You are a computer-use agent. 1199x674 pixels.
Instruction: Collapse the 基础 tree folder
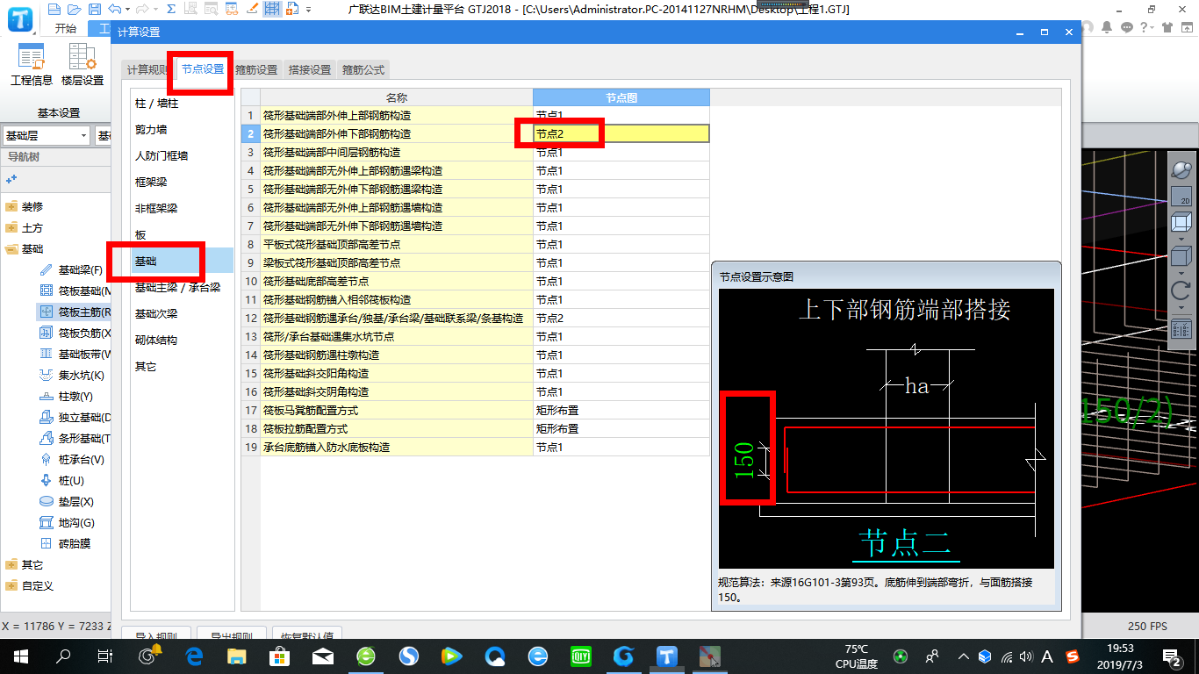click(11, 249)
